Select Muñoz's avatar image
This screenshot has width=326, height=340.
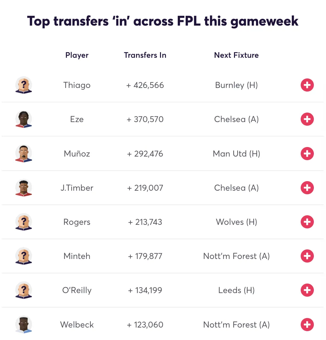point(24,154)
